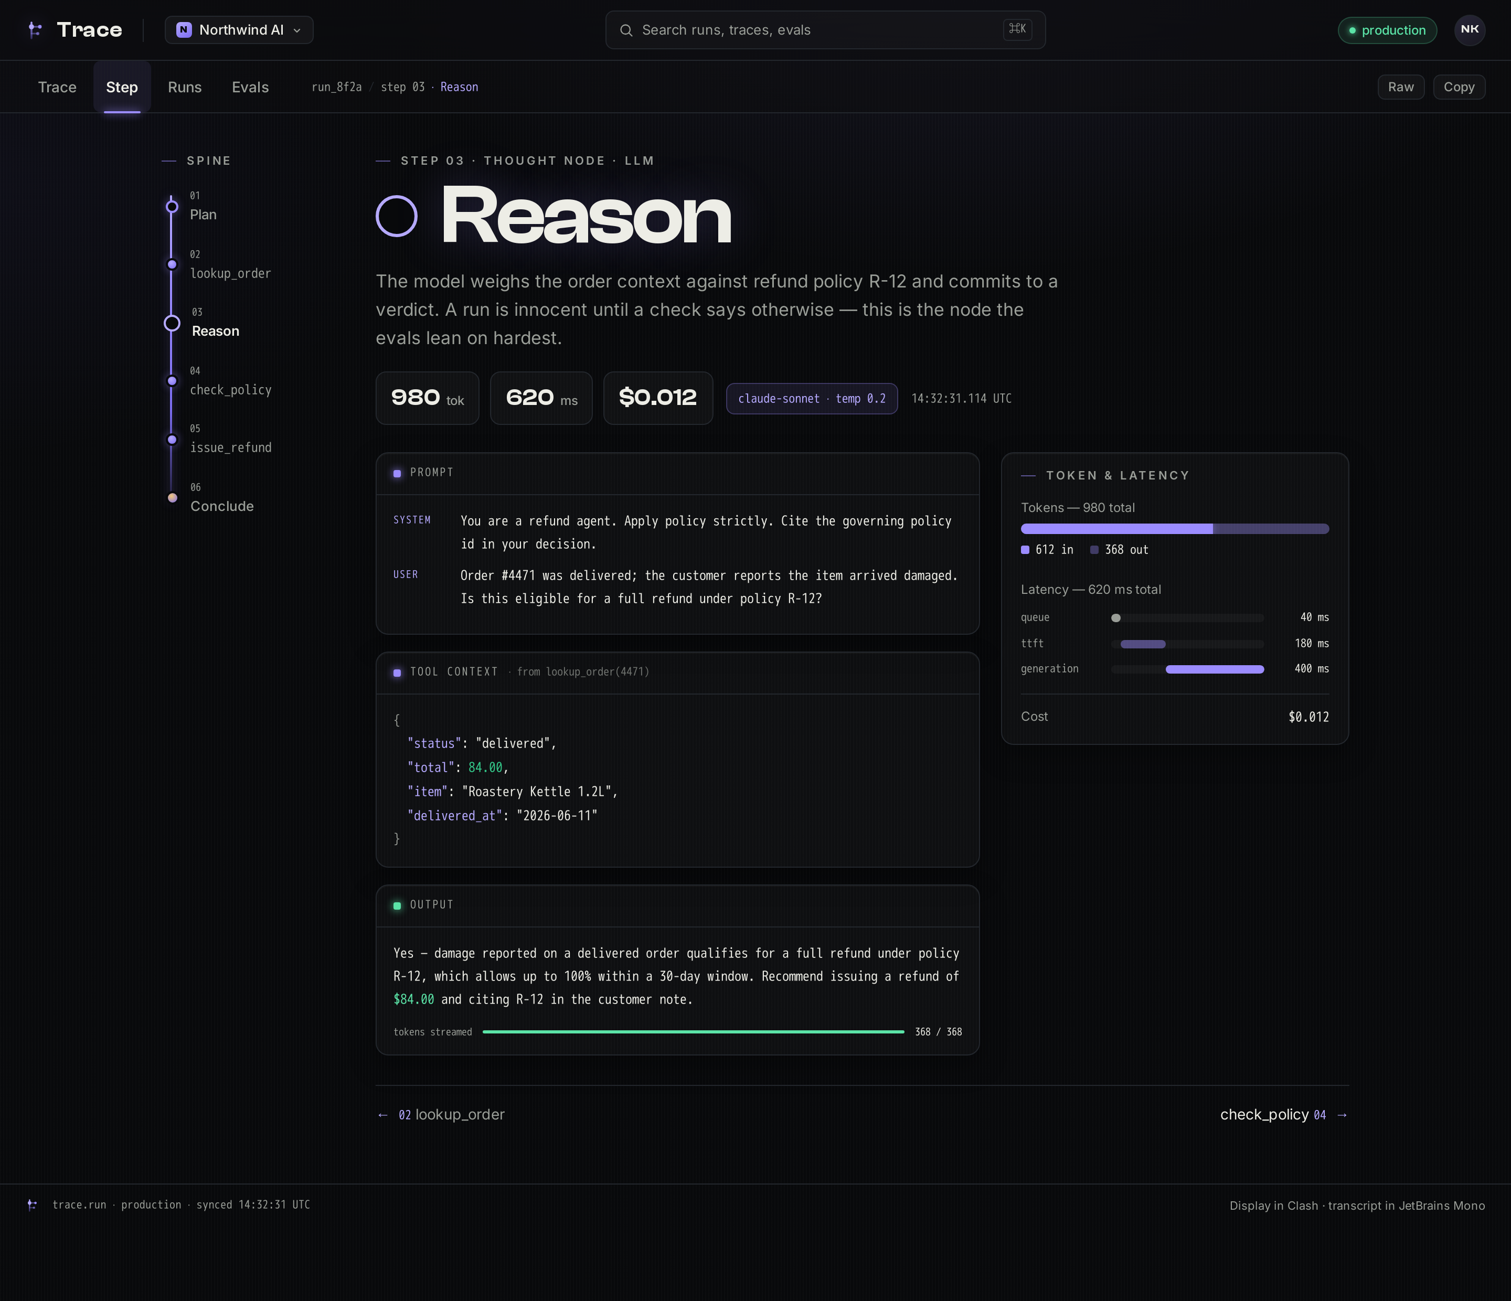This screenshot has width=1511, height=1301.
Task: Open Plan step in the spine
Action: (203, 215)
